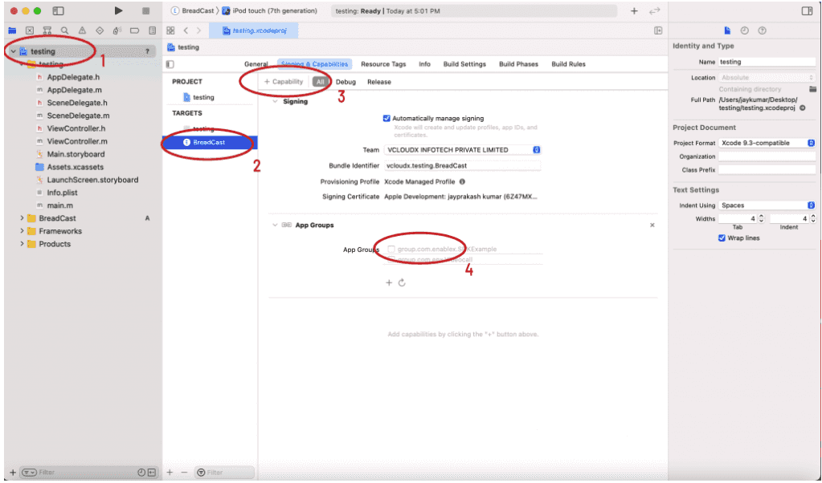Remove the App Groups capability

652,225
